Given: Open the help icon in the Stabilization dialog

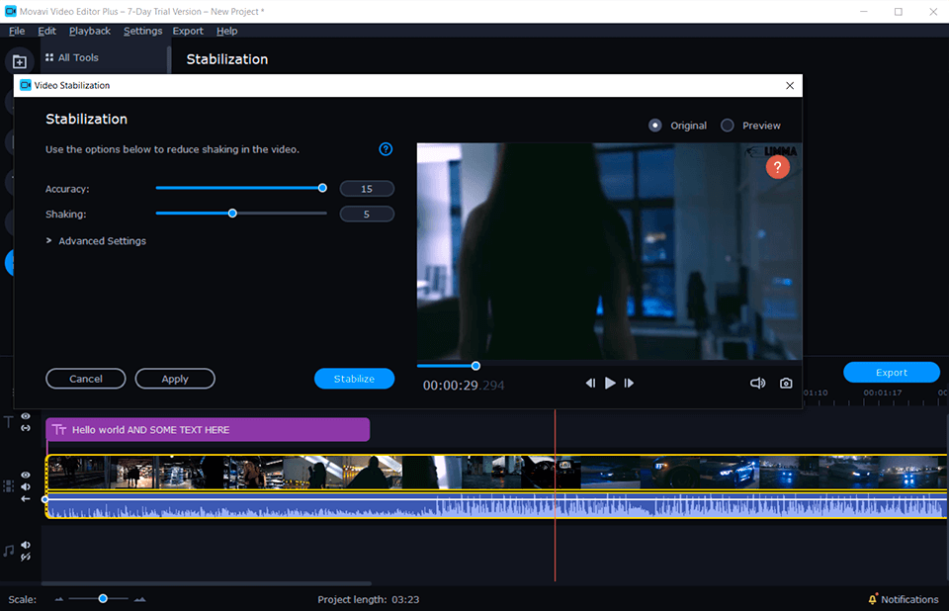Looking at the screenshot, I should (386, 149).
